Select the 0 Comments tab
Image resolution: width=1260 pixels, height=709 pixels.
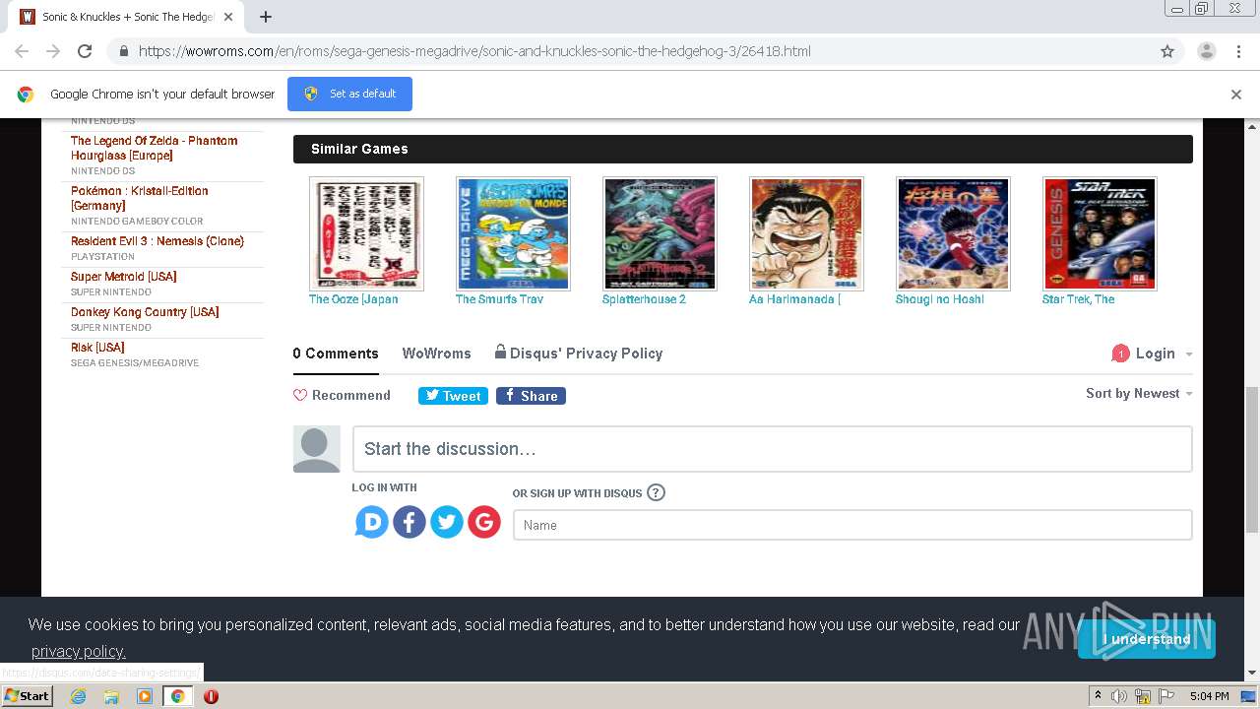tap(336, 354)
